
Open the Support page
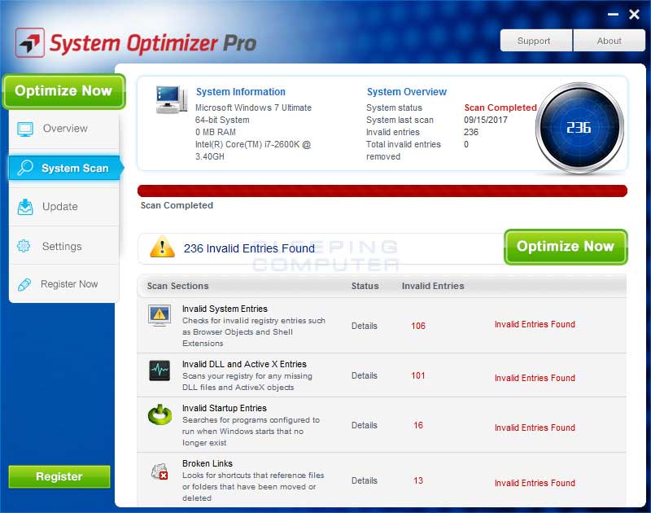click(x=536, y=40)
